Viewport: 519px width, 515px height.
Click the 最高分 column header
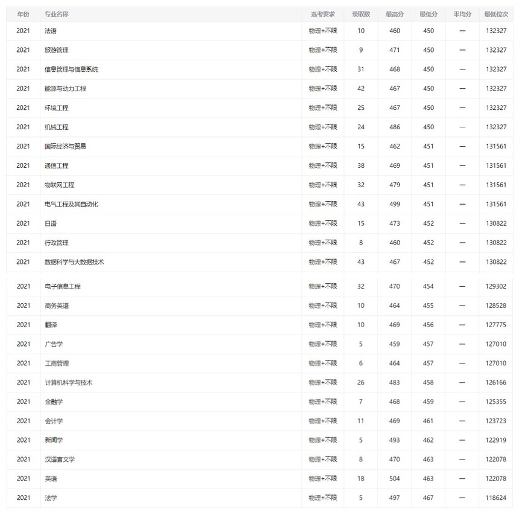(x=395, y=14)
